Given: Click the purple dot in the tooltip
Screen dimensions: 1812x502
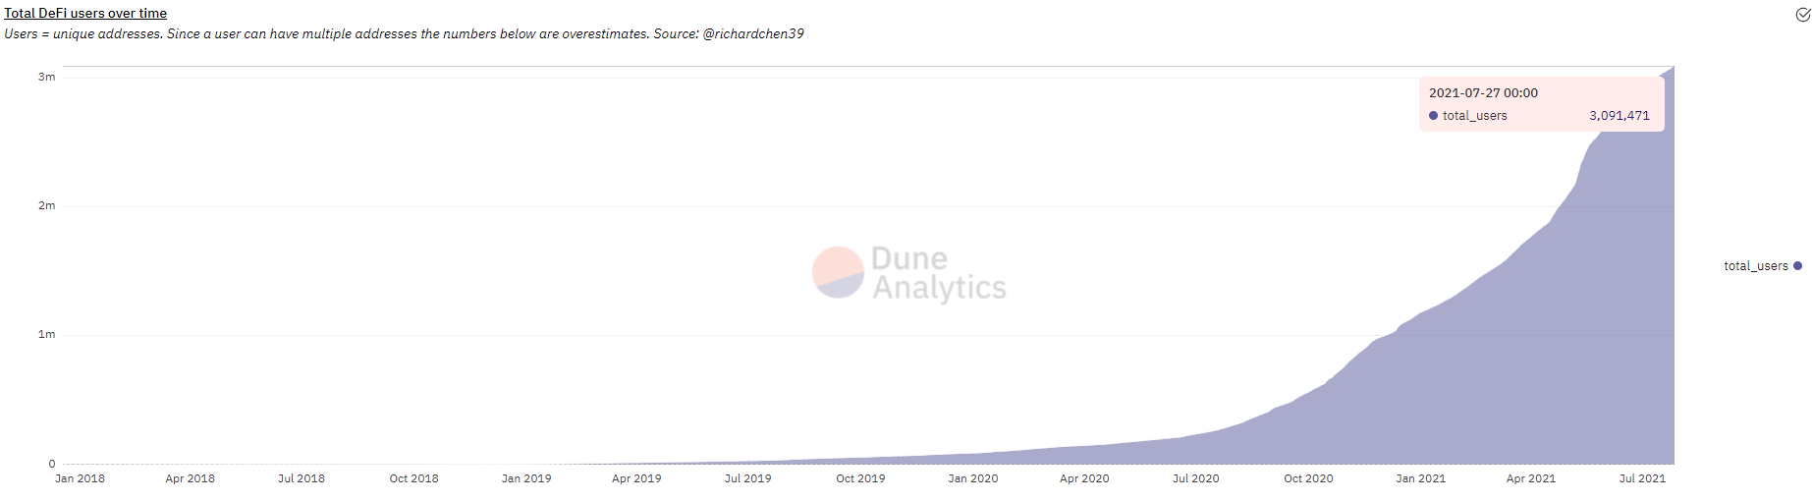Looking at the screenshot, I should click(x=1433, y=116).
